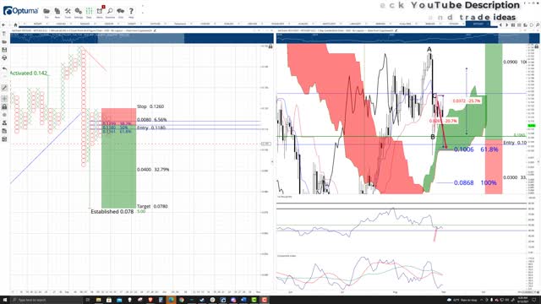Click the save disk icon in left sidebar
This screenshot has width=541, height=304.
click(x=4, y=50)
